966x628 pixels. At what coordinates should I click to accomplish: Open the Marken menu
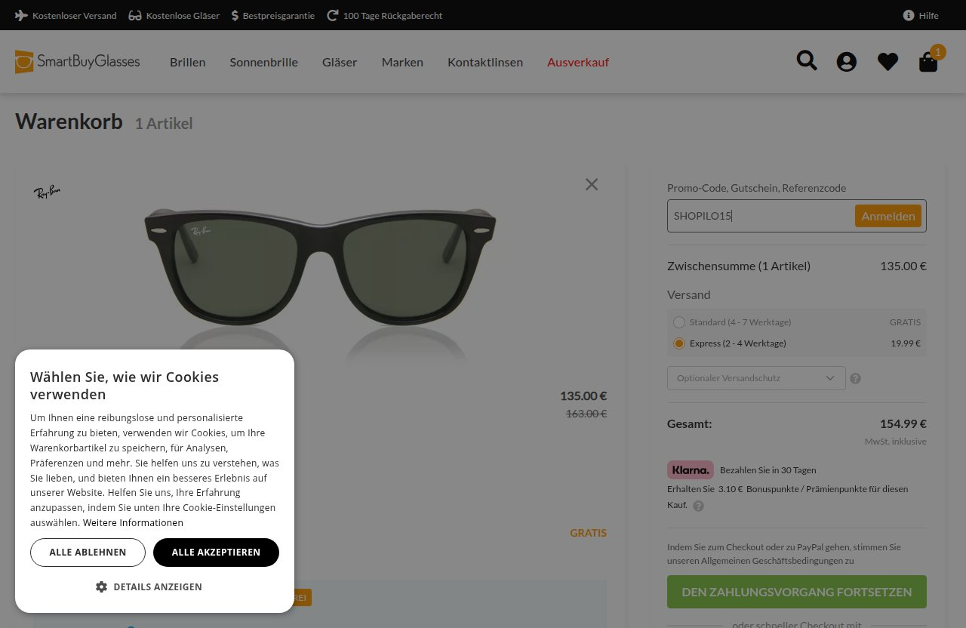(x=402, y=62)
